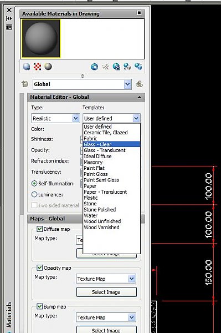Click the Create New Material icon
Screen dimensions: 221x333
coord(94,67)
